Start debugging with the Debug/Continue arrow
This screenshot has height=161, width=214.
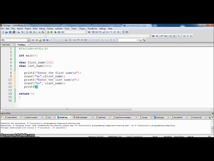coord(89,32)
